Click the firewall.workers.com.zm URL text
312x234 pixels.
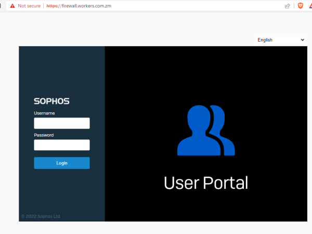coord(79,6)
